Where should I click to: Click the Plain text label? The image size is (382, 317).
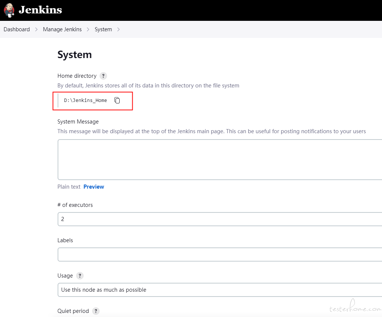(x=69, y=187)
